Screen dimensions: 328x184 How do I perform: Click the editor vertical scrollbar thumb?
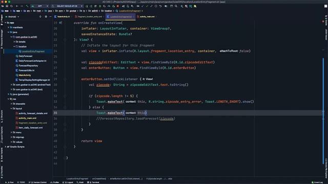click(x=323, y=111)
